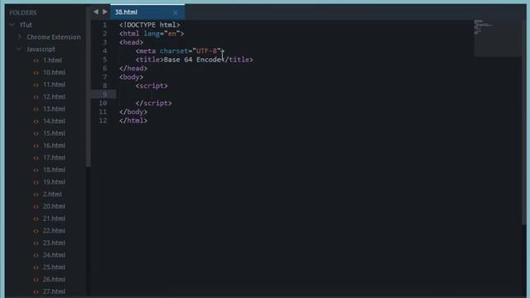Click the file icon of 22.html

36,231
